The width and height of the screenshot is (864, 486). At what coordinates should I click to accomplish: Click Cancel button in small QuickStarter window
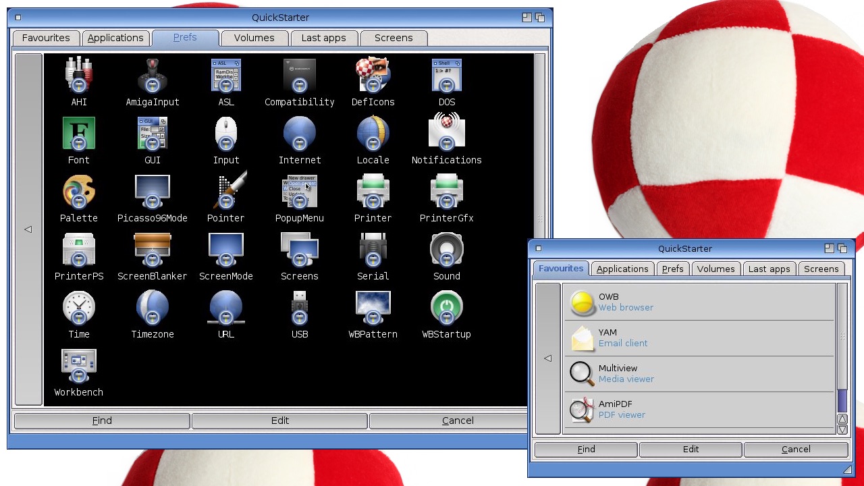point(796,449)
